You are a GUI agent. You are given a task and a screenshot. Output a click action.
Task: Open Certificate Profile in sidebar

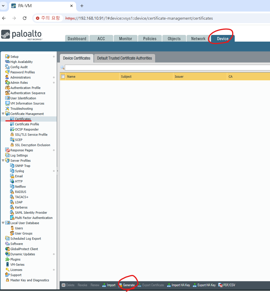click(x=27, y=124)
